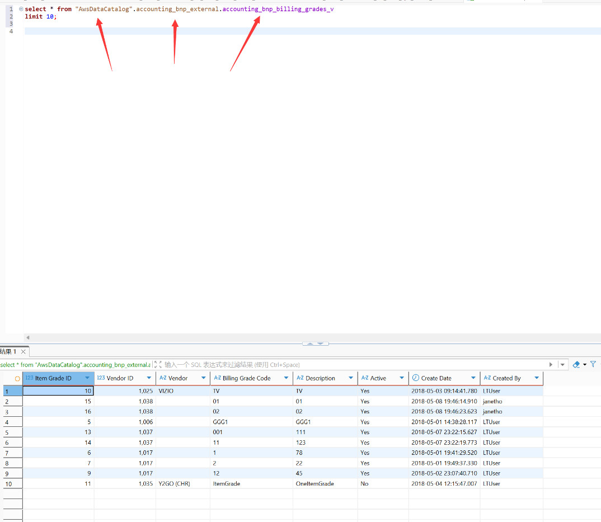Screen dimensions: 601x522
Task: Expand the filter panel with the maximize-arrows icon
Action: (158, 364)
